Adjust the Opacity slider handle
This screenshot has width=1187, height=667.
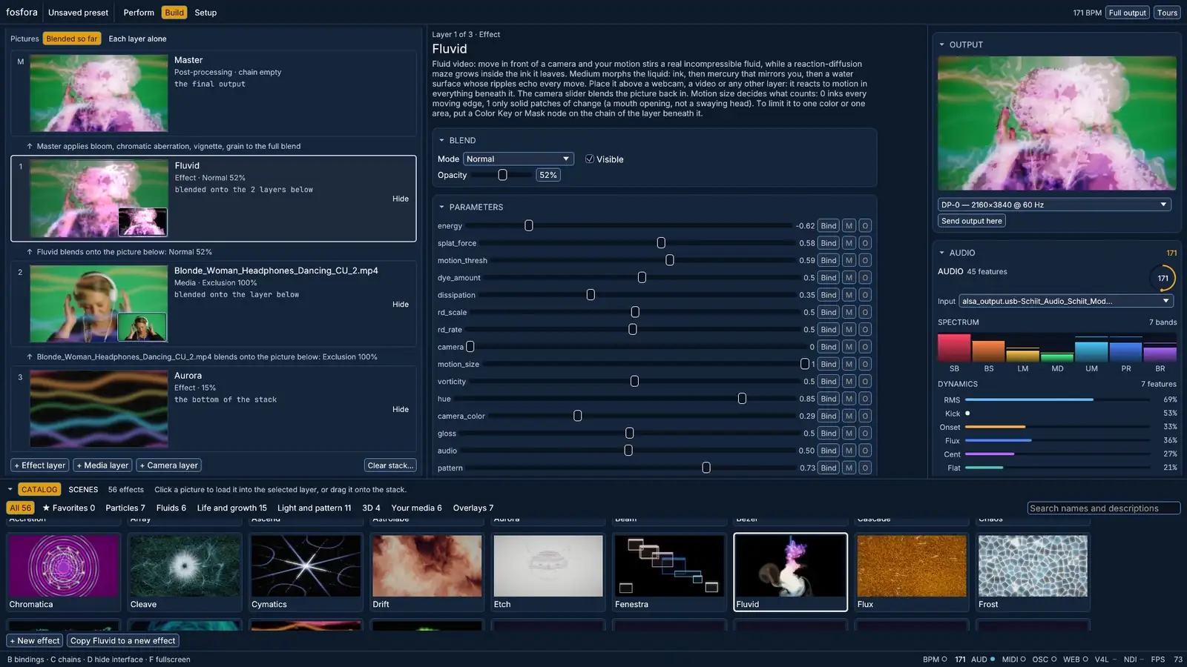502,176
